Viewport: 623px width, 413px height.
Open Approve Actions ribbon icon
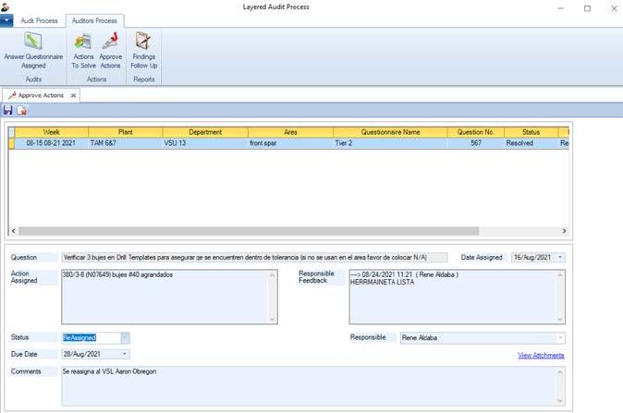click(110, 51)
